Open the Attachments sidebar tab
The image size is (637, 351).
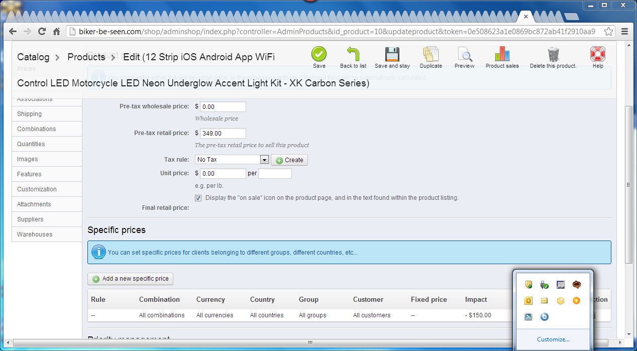point(47,204)
